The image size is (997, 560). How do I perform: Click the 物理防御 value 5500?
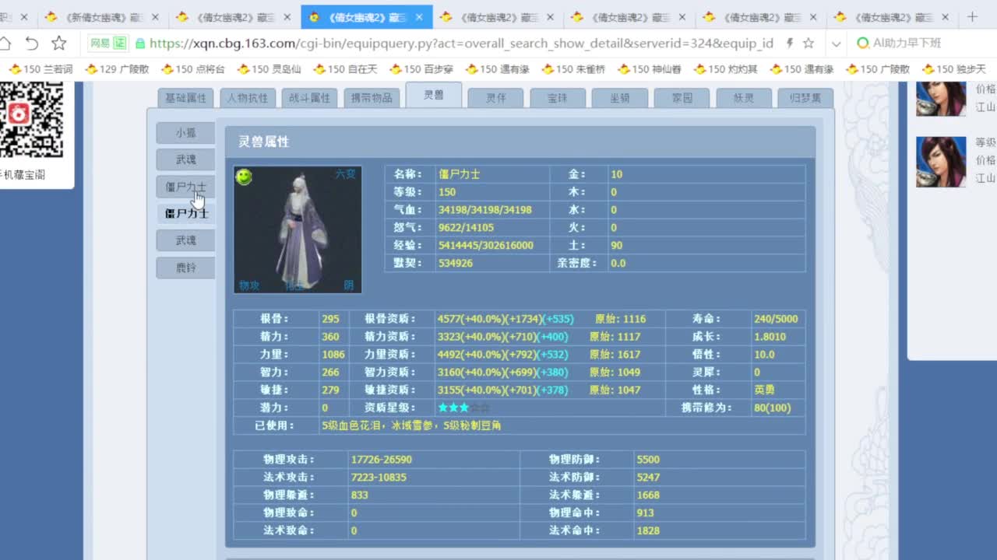coord(648,460)
